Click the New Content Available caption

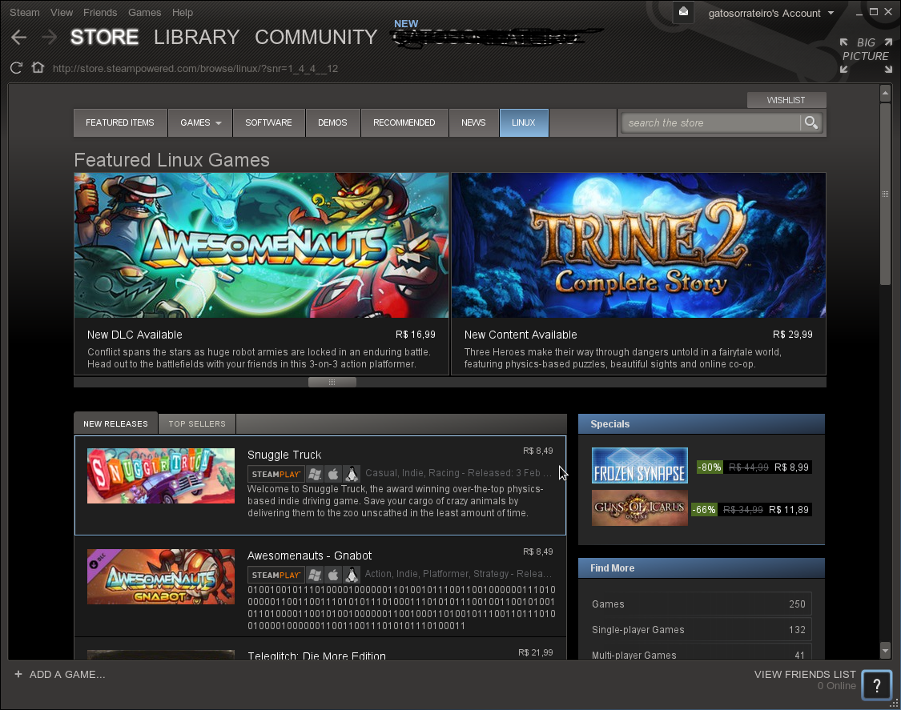pyautogui.click(x=521, y=335)
